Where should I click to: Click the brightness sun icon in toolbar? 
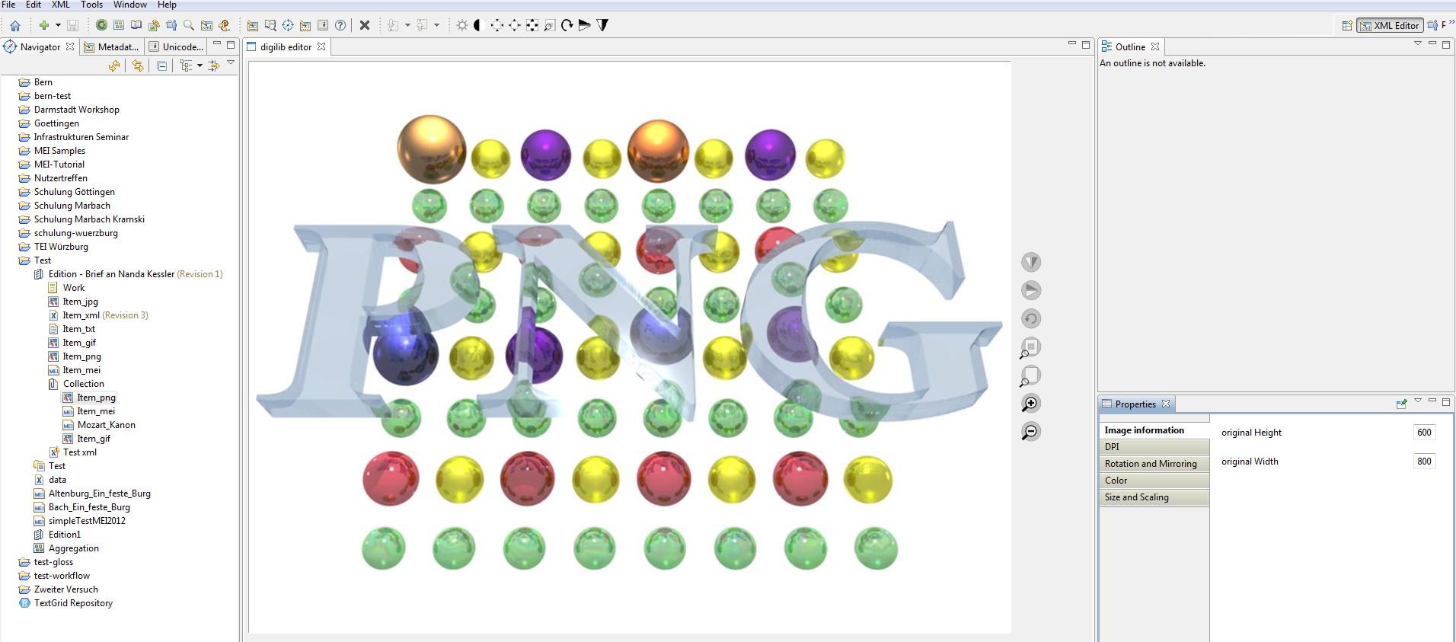(x=462, y=25)
